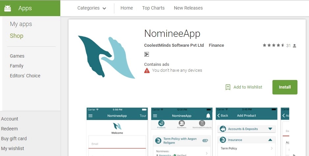Open the first NomineeApp login screenshot
This screenshot has width=309, height=156.
(117, 132)
